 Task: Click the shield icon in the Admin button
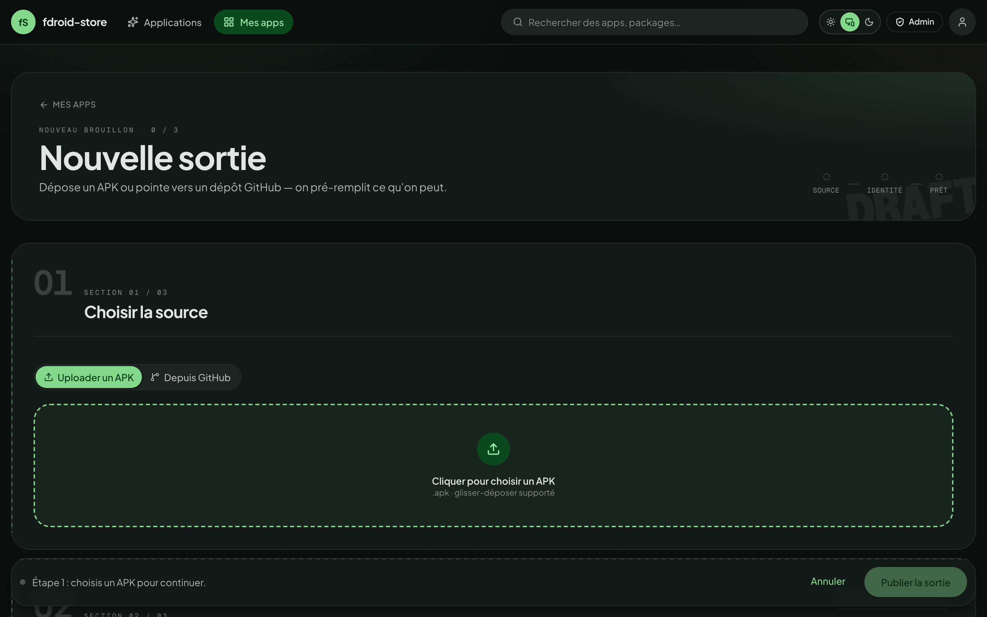point(900,22)
